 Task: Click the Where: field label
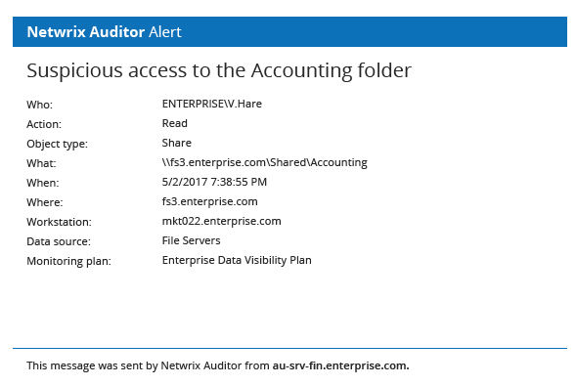coord(45,202)
